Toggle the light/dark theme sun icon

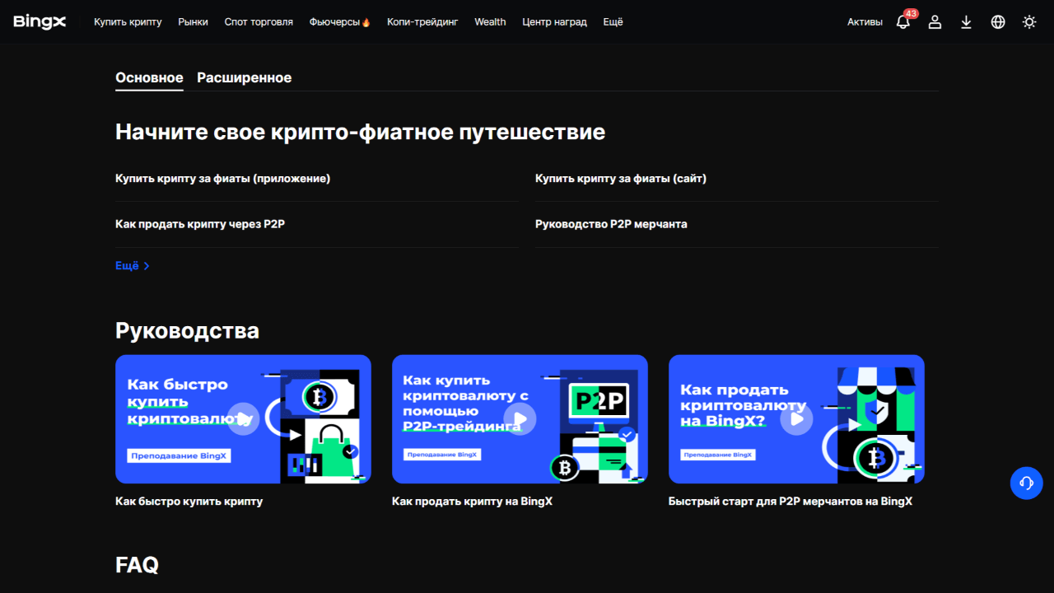pyautogui.click(x=1029, y=22)
